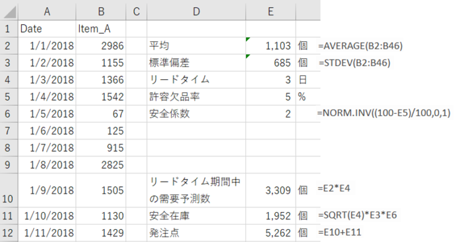Click the green error indicator in cell E2
The image size is (460, 242).
(248, 39)
